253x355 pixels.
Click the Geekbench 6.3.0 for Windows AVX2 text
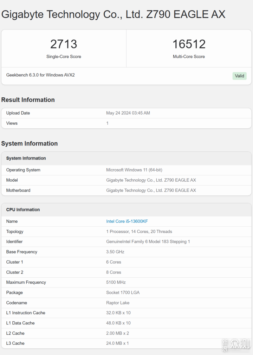(40, 75)
